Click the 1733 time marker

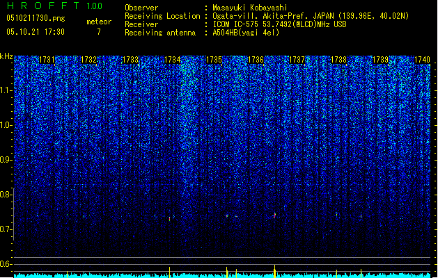(x=130, y=60)
